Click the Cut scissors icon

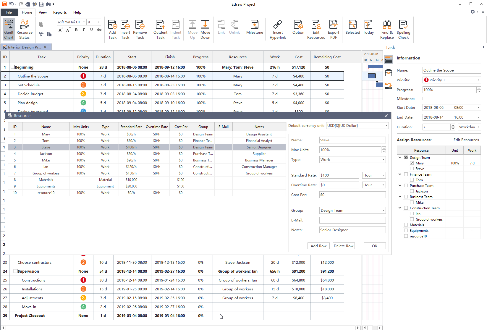[41, 34]
